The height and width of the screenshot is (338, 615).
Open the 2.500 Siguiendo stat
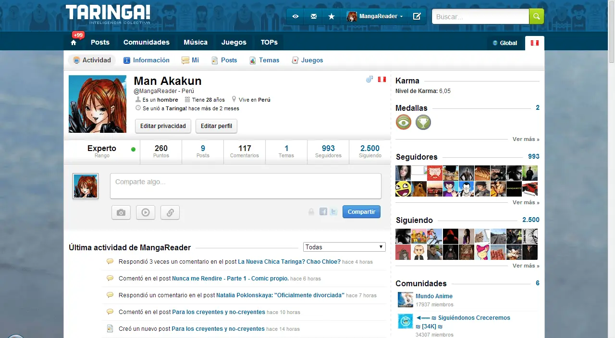[370, 152]
